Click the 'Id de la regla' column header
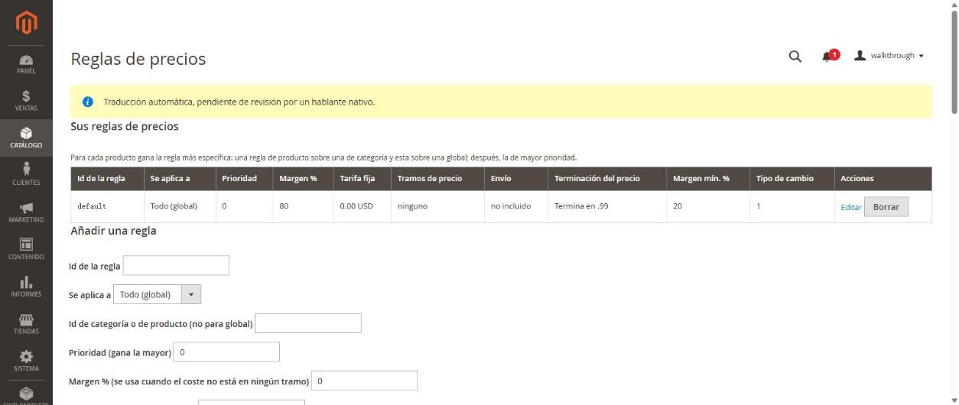 pos(106,179)
